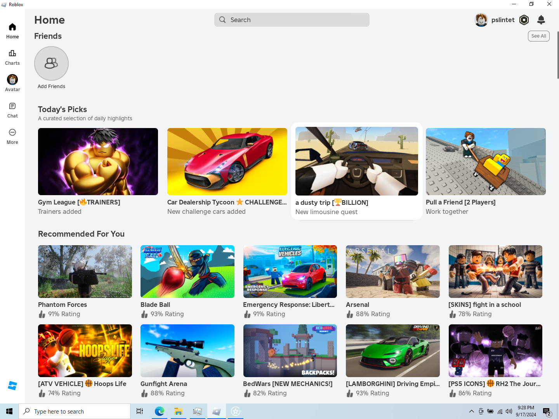Click the pslintet username
This screenshot has width=559, height=419.
click(x=503, y=20)
